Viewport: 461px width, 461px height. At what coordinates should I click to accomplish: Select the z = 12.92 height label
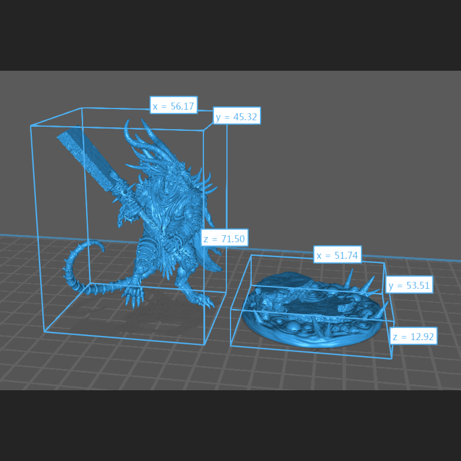(x=413, y=337)
